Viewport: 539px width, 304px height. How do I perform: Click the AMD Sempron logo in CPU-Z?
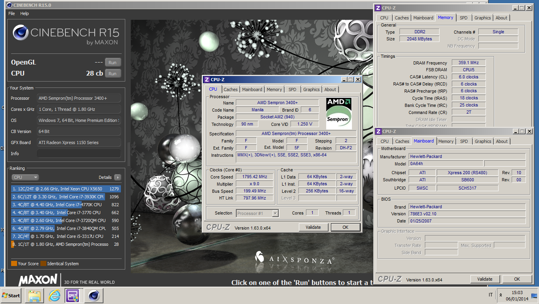click(339, 113)
